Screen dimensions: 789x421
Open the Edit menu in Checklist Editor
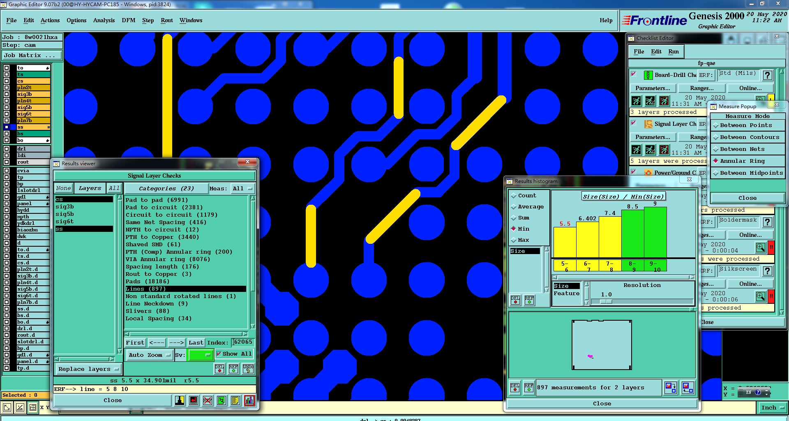[656, 52]
